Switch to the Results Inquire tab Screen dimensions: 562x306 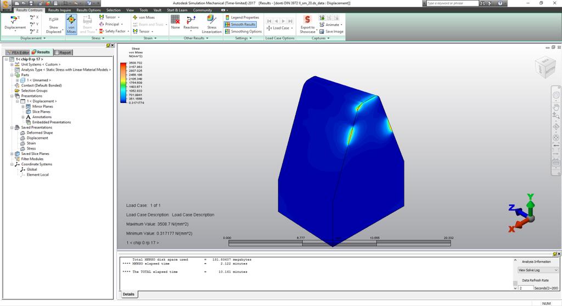(x=59, y=10)
